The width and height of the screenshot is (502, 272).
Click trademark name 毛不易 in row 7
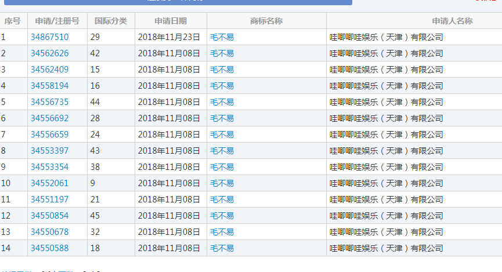[222, 135]
